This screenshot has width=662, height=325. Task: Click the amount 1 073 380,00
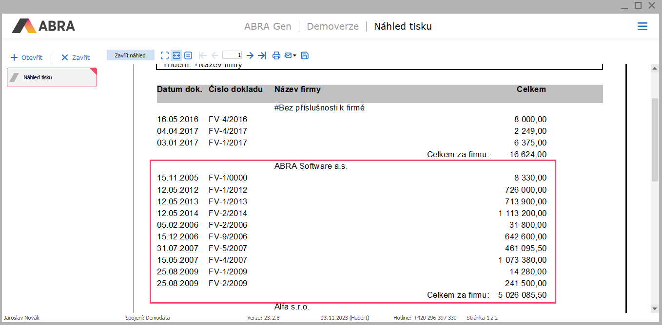[523, 260]
